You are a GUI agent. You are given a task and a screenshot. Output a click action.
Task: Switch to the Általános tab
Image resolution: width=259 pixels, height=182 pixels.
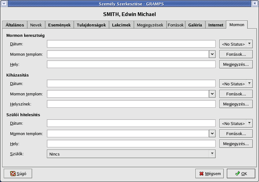pyautogui.click(x=14, y=25)
